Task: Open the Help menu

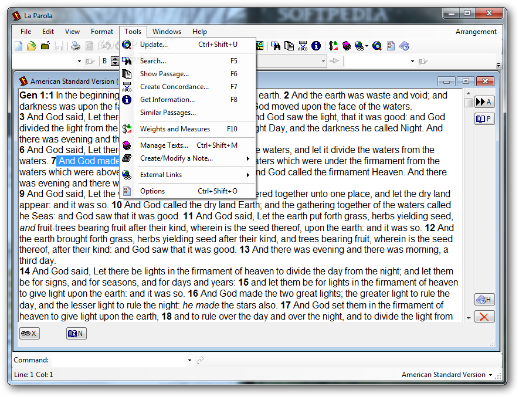Action: (199, 32)
